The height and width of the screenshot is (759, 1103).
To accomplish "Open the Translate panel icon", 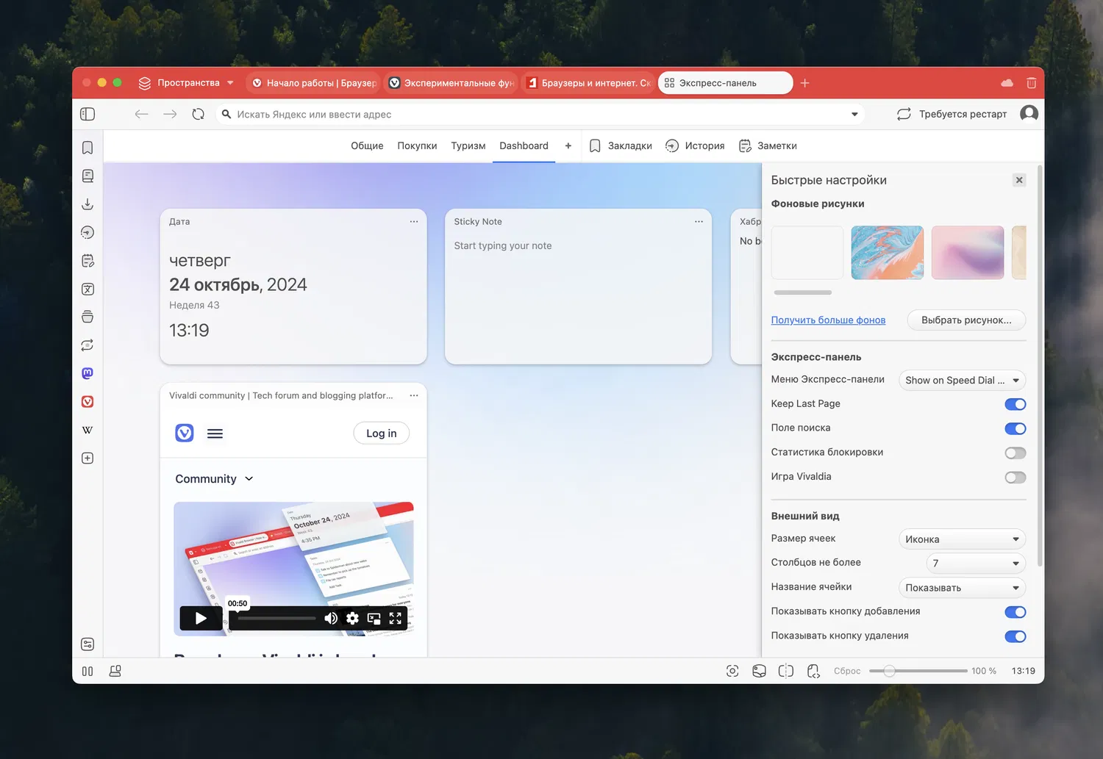I will click(88, 289).
